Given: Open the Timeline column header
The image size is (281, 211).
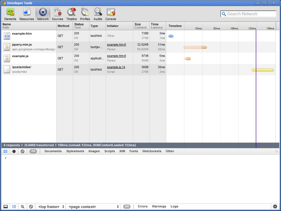Looking at the screenshot, I should pos(175,26).
